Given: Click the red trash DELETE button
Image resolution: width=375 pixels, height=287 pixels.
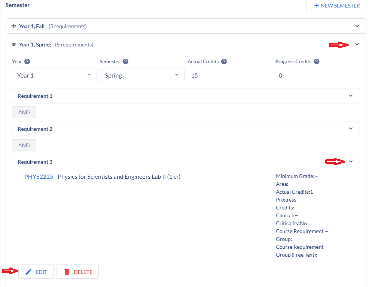Looking at the screenshot, I should click(77, 272).
